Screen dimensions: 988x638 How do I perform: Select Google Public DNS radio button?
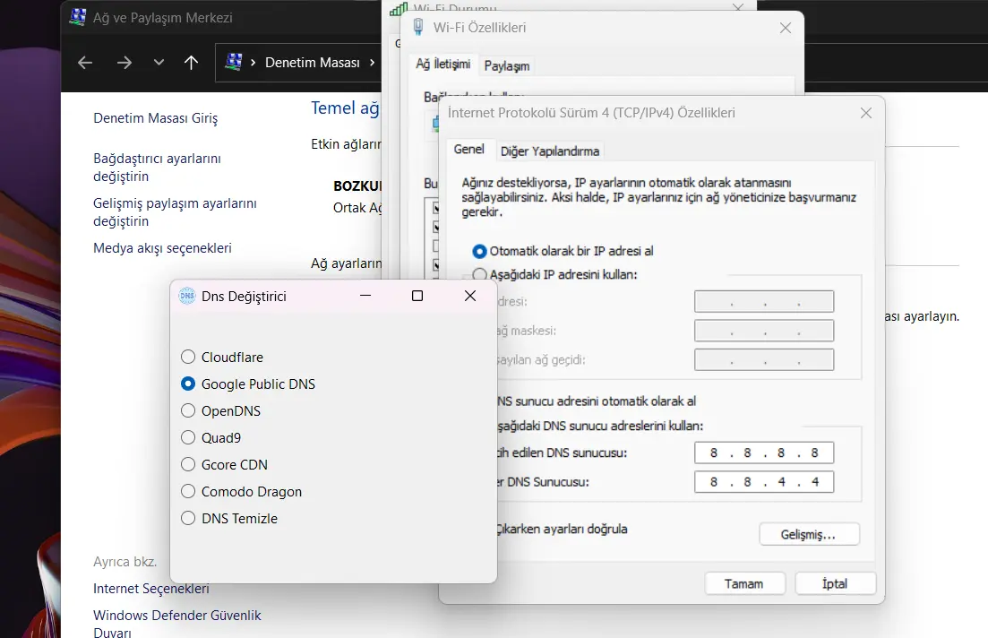188,384
